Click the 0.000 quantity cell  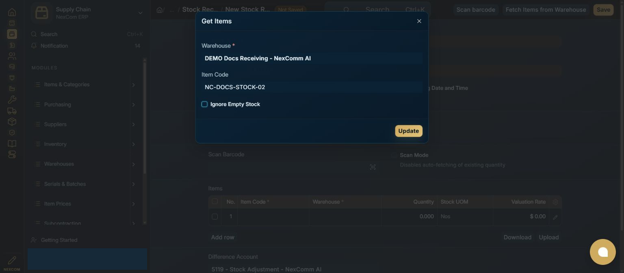(x=409, y=217)
